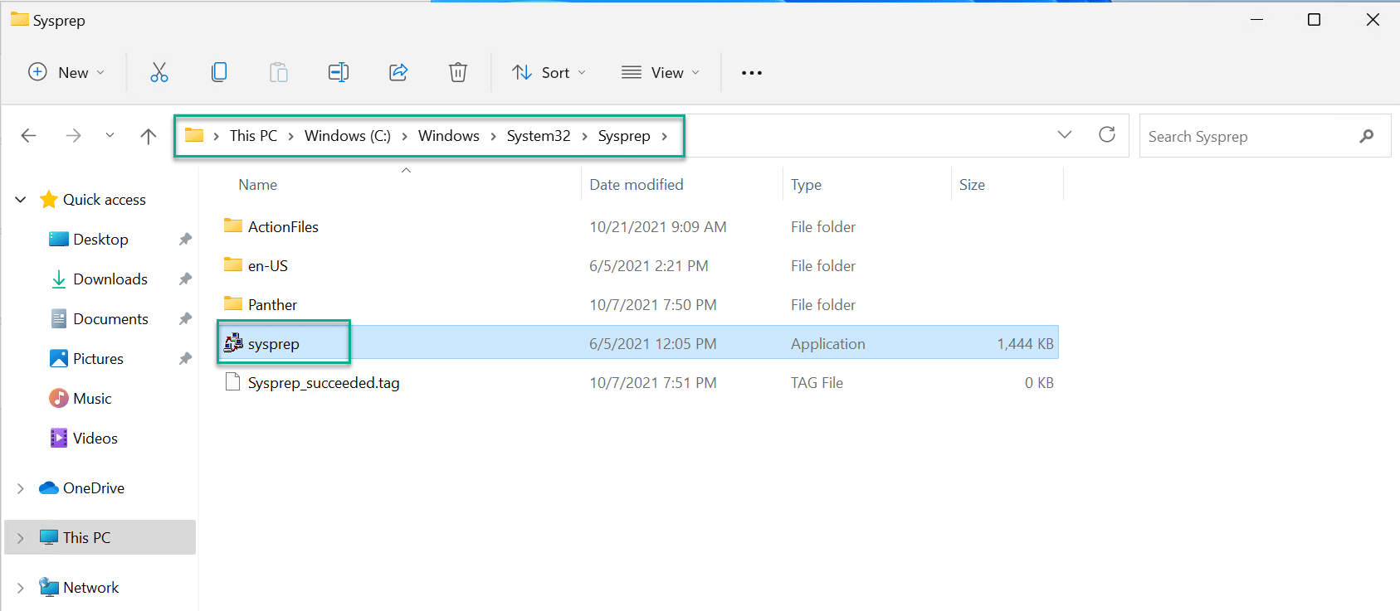Viewport: 1400px width, 611px height.
Task: Collapse the Quick access tree node
Action: click(21, 200)
